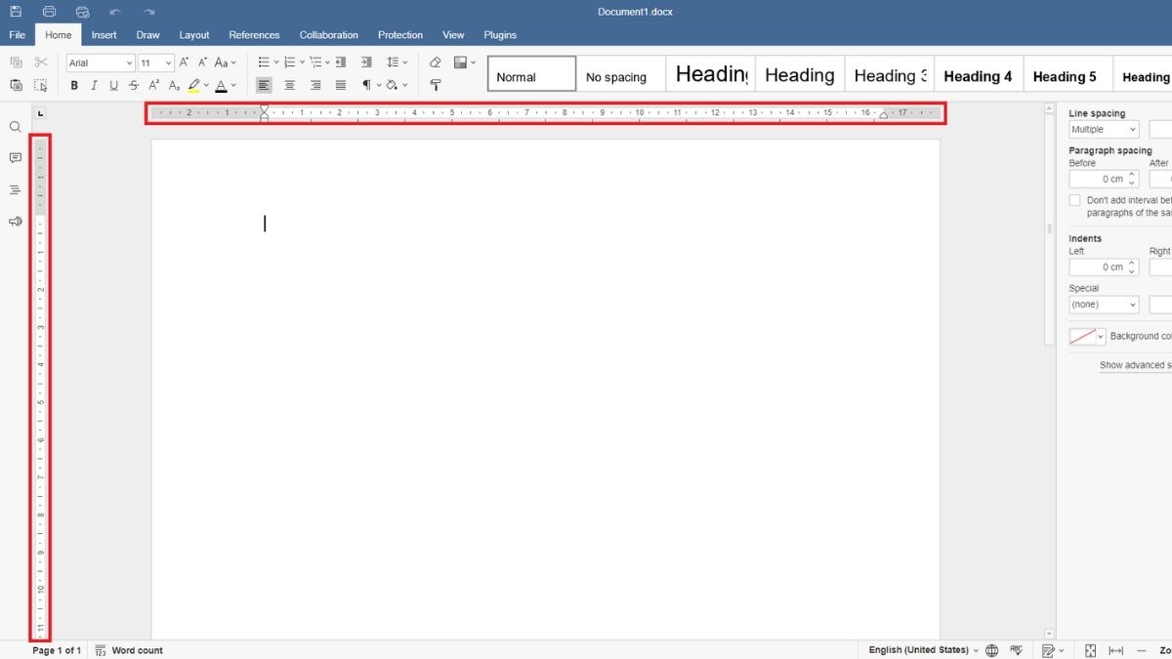Screen dimensions: 1172x659
Task: Expand the bullet list style dropdown
Action: point(275,62)
